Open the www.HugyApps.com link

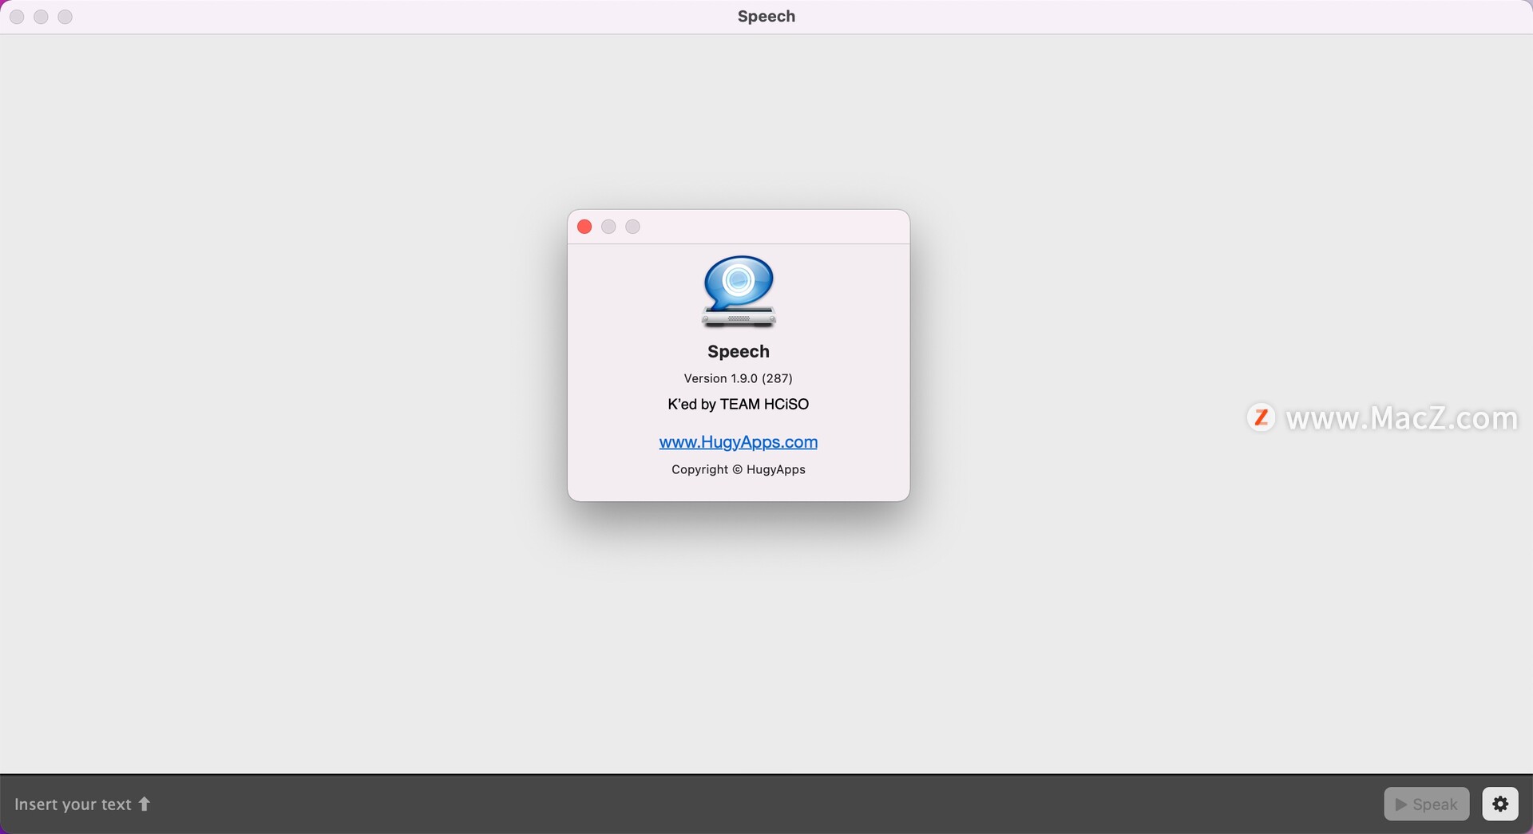click(739, 441)
